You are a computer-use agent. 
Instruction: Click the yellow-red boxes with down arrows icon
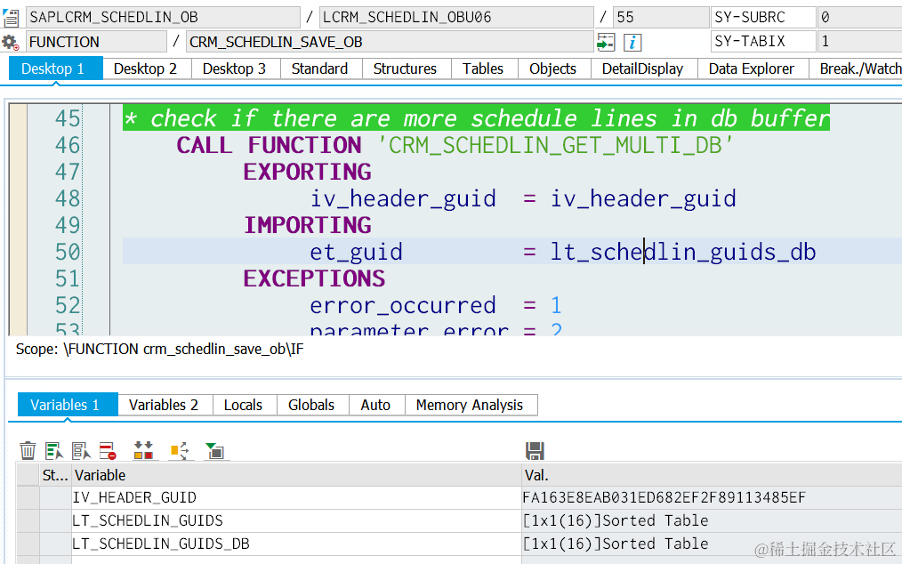pos(143,450)
